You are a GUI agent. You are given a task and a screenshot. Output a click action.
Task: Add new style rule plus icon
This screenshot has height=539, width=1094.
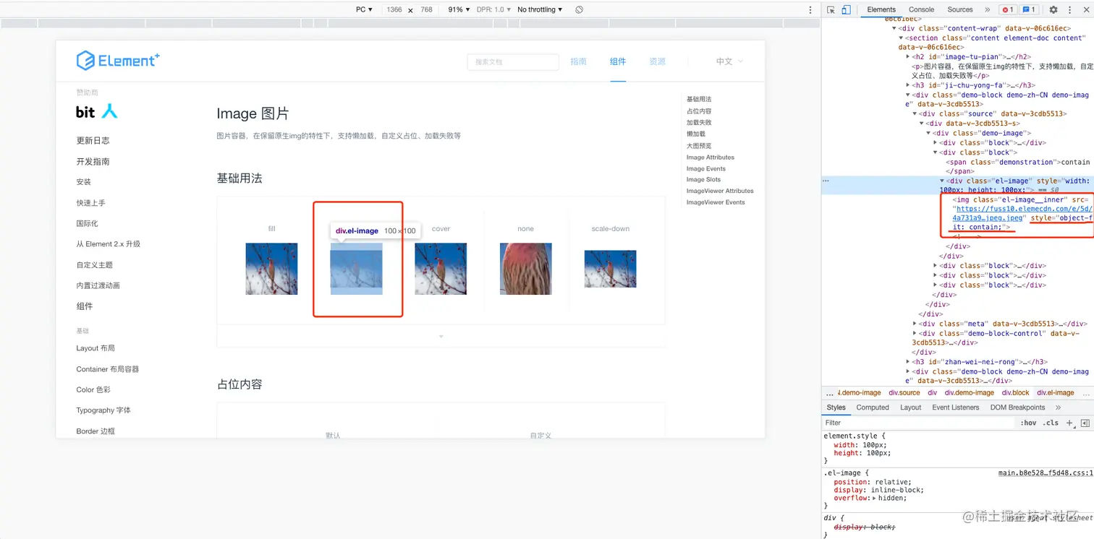pos(1069,423)
